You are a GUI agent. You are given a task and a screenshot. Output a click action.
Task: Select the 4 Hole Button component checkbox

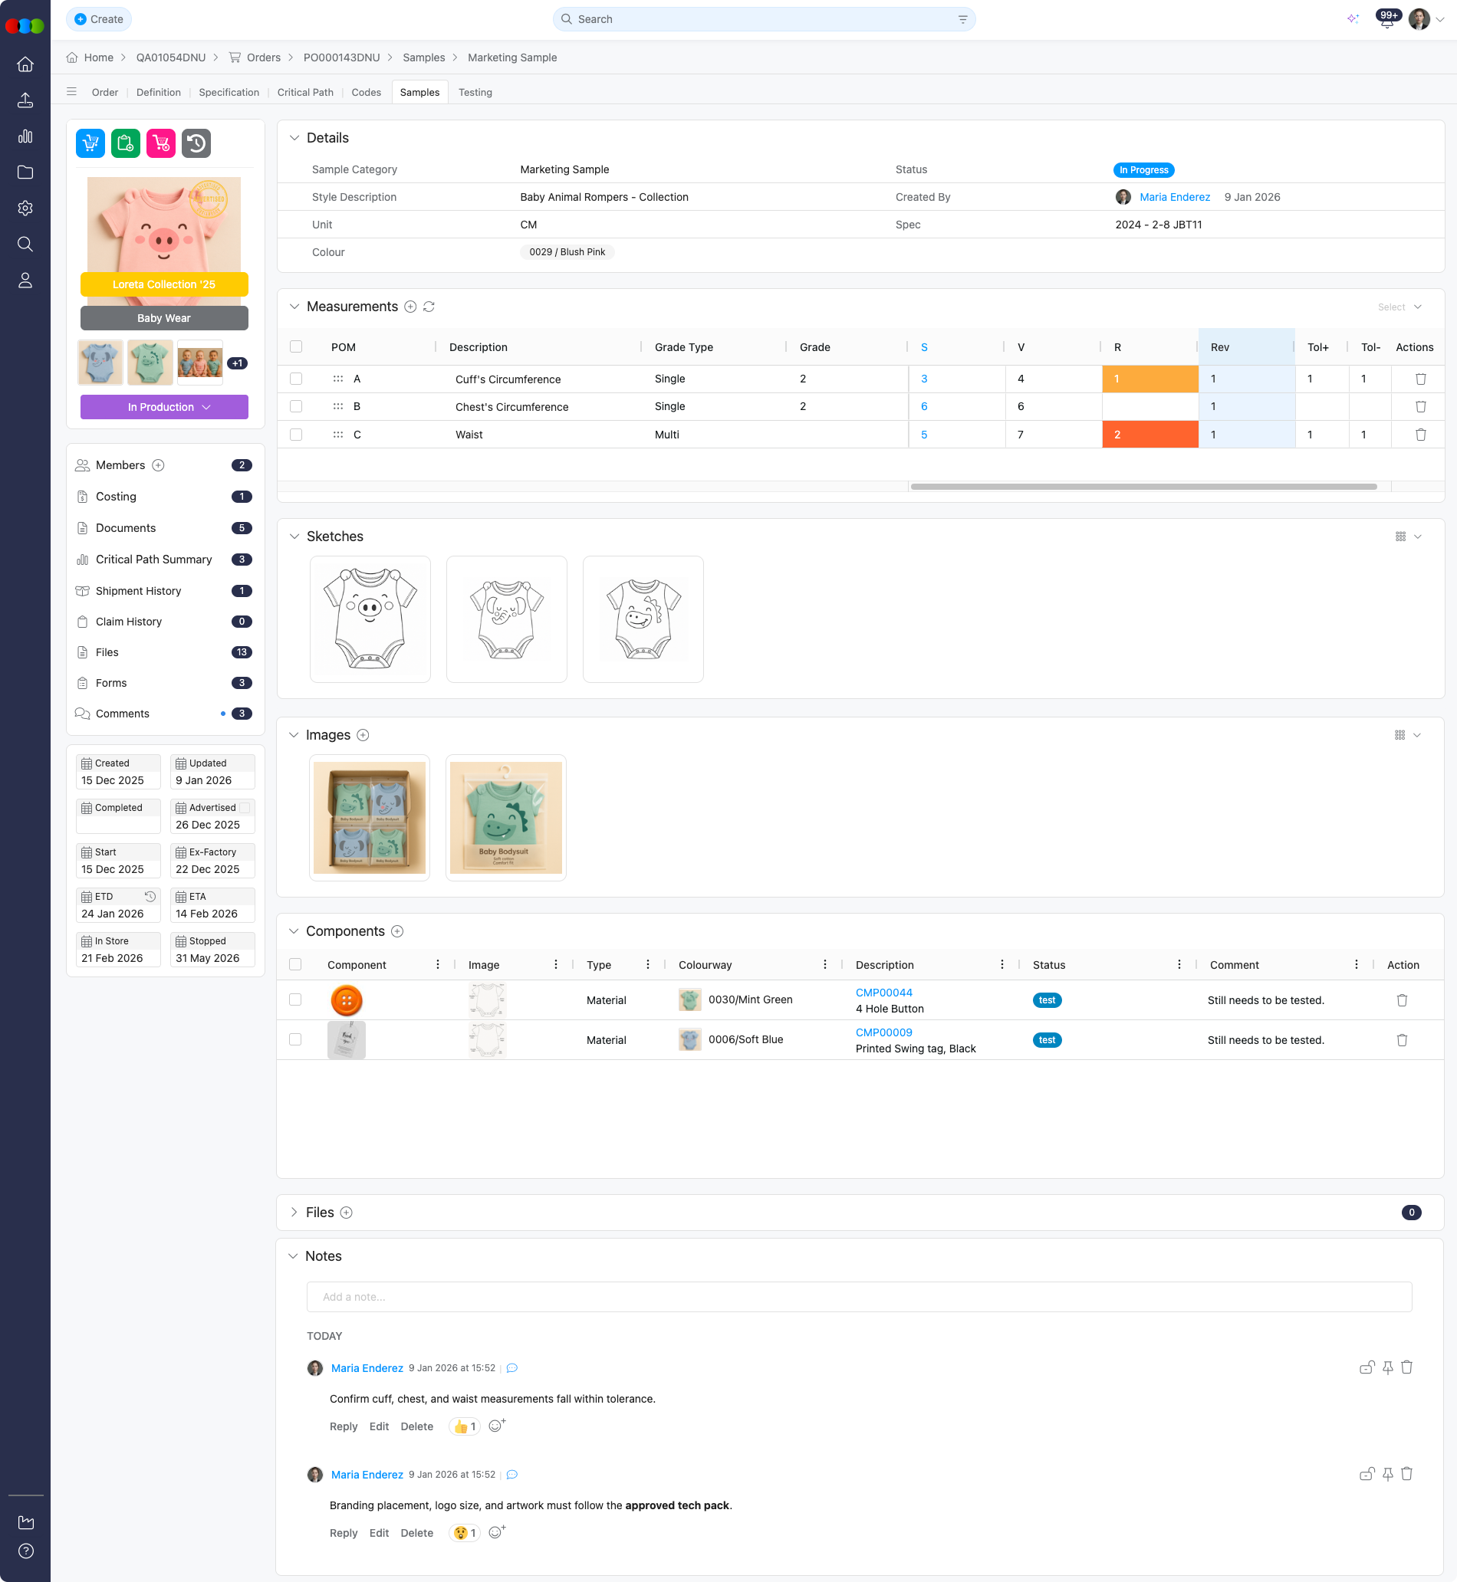[x=297, y=999]
